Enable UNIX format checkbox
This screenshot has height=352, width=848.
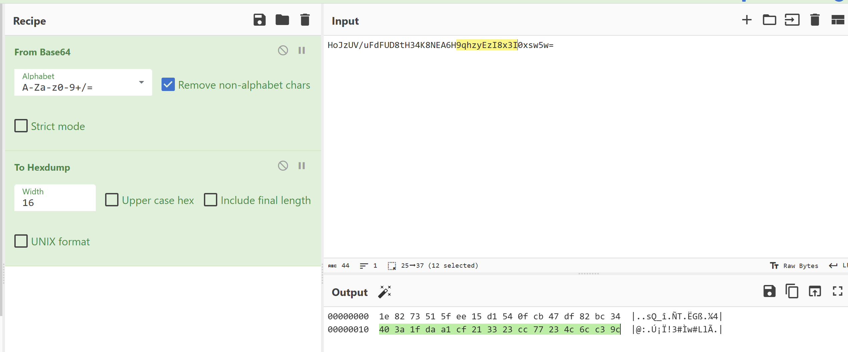point(21,241)
